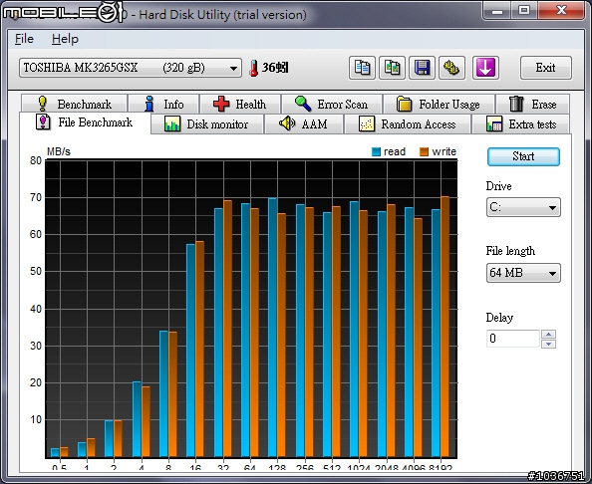Screen dimensions: 592x484
Task: Open the Health tab
Action: pos(240,104)
